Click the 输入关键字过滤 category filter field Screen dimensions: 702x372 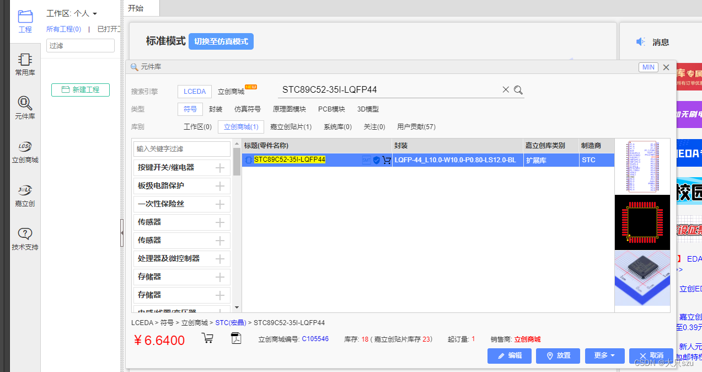(182, 149)
